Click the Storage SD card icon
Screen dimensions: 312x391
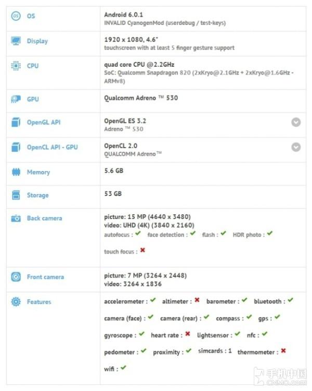click(x=16, y=195)
